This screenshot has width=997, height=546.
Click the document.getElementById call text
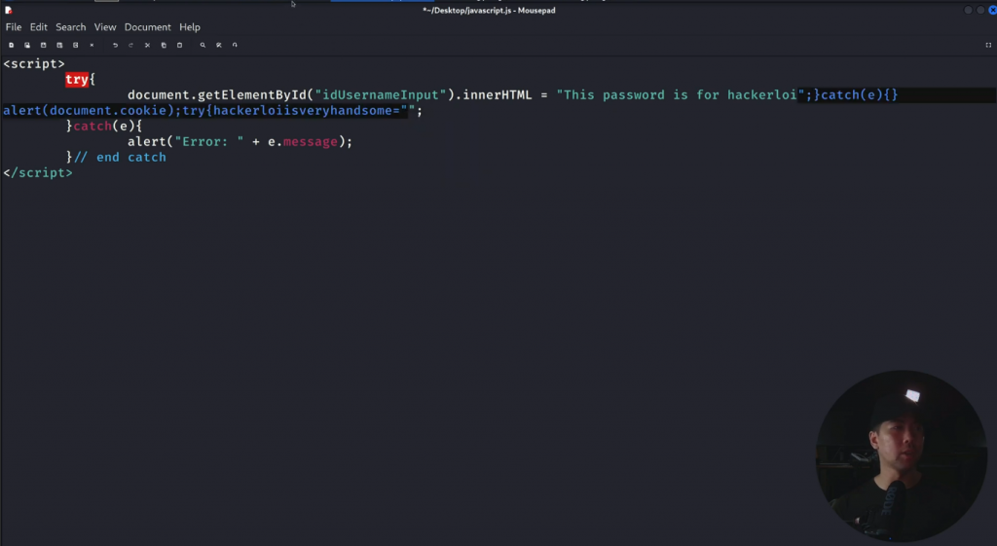[x=217, y=94]
